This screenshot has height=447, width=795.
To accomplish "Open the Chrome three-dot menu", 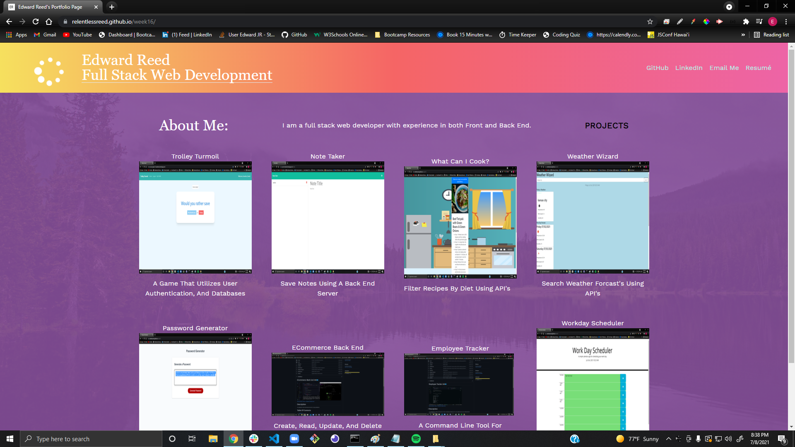I will tap(786, 22).
